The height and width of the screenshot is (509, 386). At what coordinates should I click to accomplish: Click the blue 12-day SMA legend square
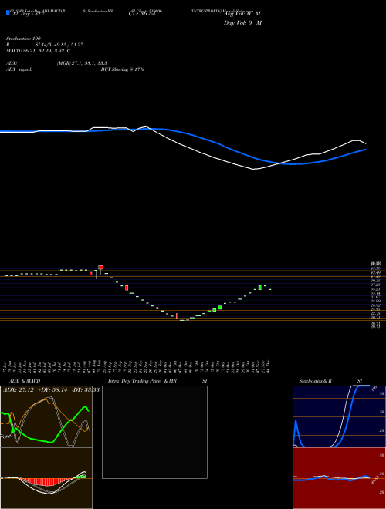point(8,12)
